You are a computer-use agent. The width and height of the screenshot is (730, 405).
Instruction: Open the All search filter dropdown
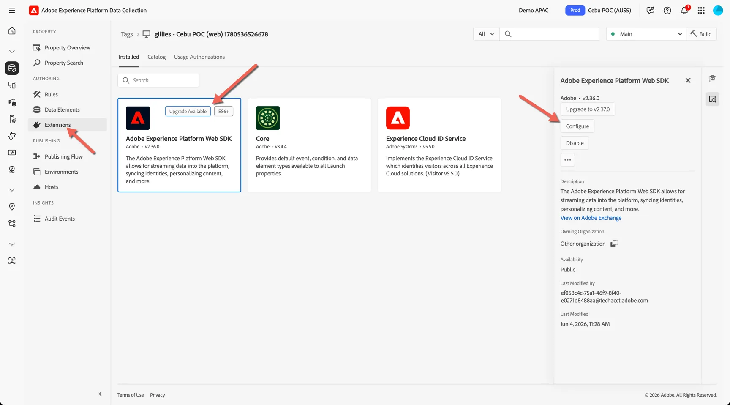click(x=486, y=34)
